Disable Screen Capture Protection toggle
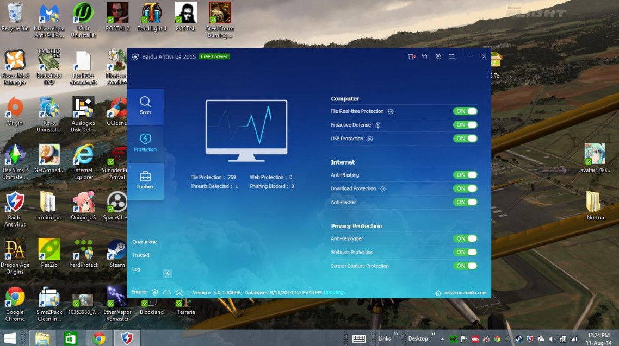 (465, 266)
